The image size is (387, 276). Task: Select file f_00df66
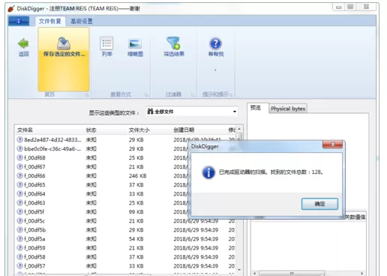[x=34, y=175]
